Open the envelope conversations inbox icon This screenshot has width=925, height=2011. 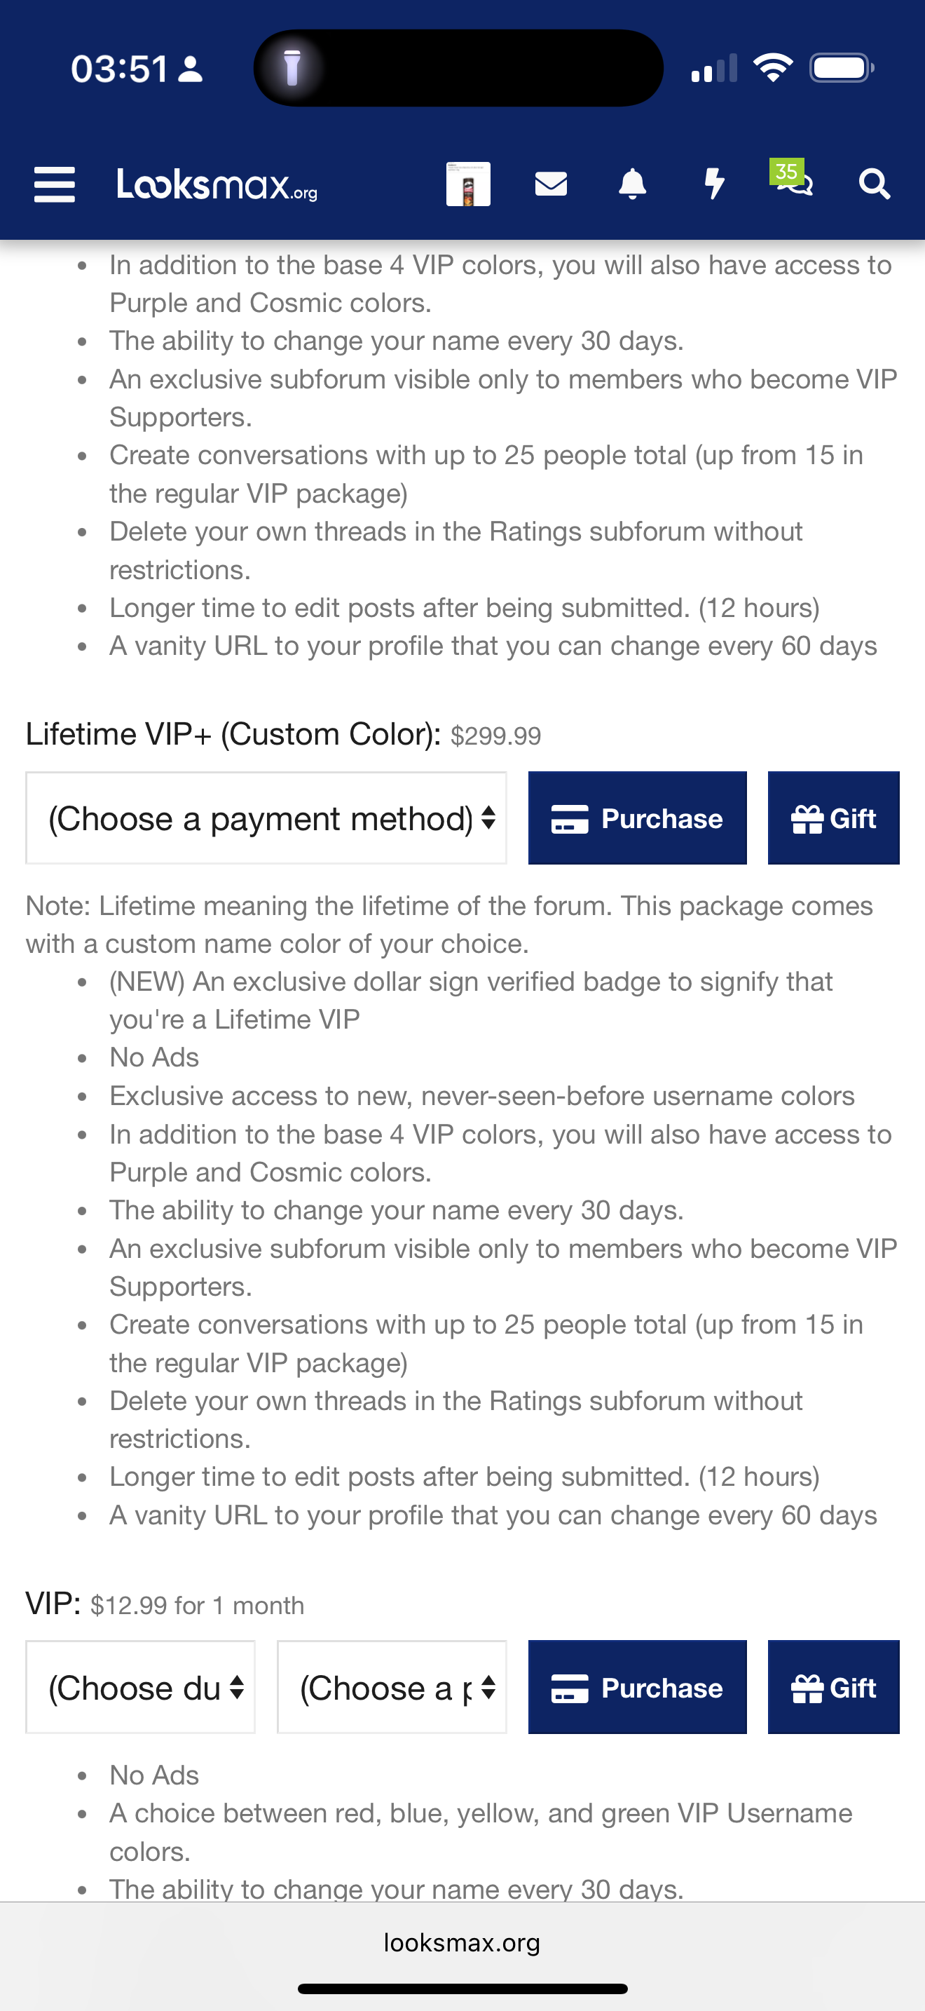551,184
